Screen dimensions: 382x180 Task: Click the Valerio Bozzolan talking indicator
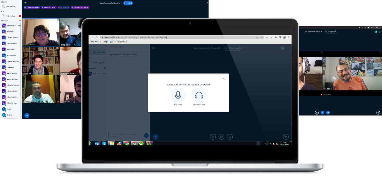click(48, 7)
